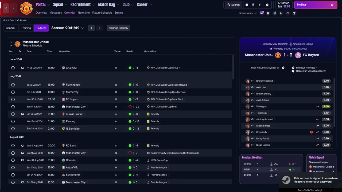Expand the Bookmarks dropdown

pos(248,13)
